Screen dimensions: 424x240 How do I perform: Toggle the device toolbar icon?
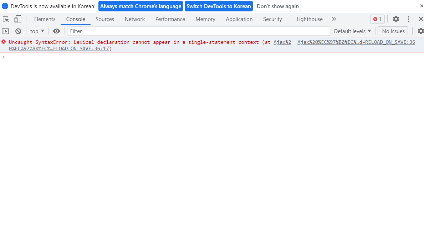(17, 19)
